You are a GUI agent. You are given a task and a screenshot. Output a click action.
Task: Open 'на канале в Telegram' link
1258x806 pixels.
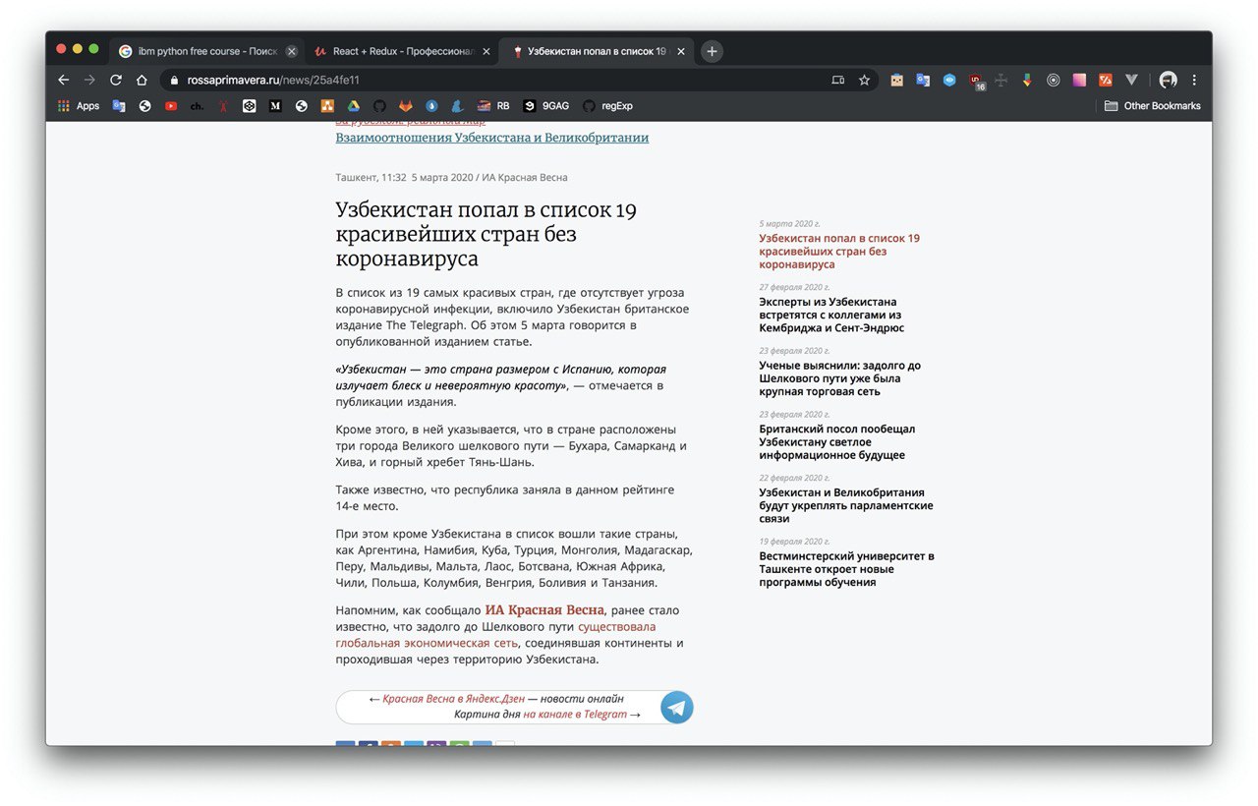pyautogui.click(x=575, y=715)
